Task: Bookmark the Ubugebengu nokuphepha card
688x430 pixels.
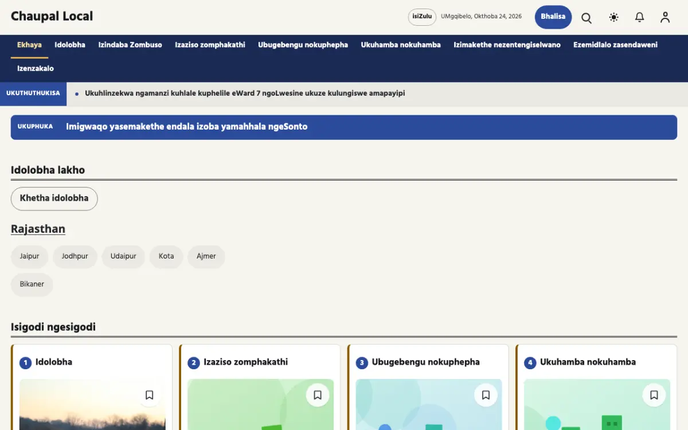Action: pyautogui.click(x=486, y=395)
